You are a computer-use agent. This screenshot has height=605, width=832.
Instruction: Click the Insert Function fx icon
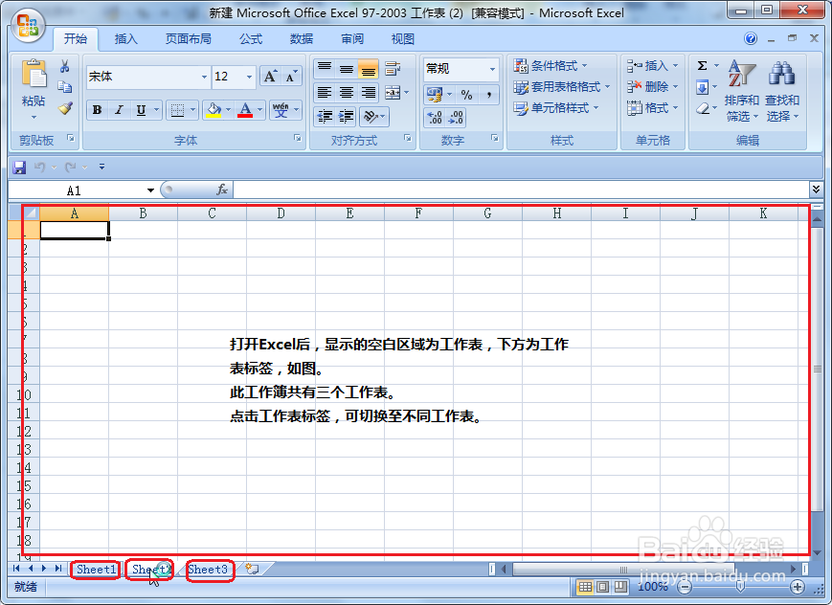tap(222, 190)
